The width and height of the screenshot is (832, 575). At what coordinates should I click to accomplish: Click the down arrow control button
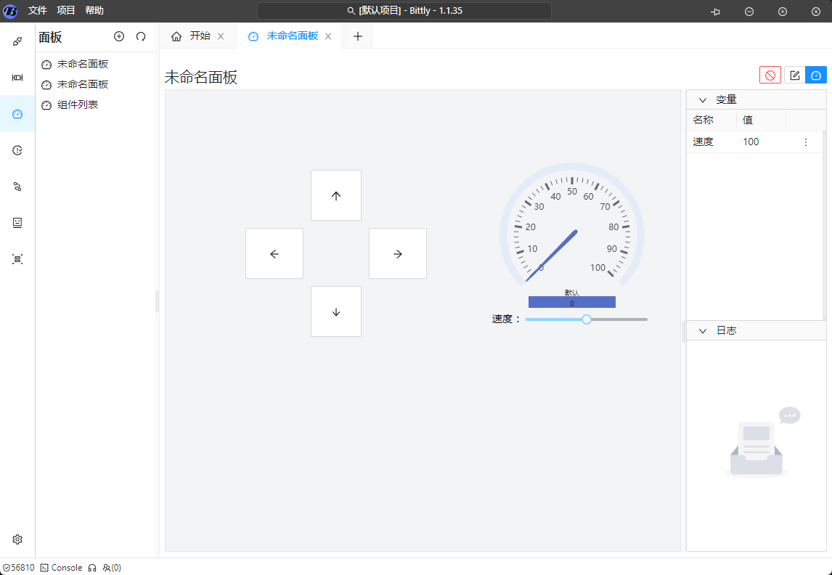click(x=335, y=311)
